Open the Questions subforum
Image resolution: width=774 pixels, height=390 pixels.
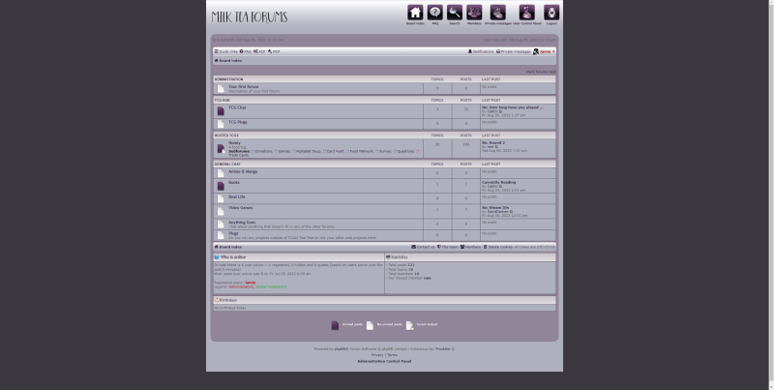click(x=405, y=151)
